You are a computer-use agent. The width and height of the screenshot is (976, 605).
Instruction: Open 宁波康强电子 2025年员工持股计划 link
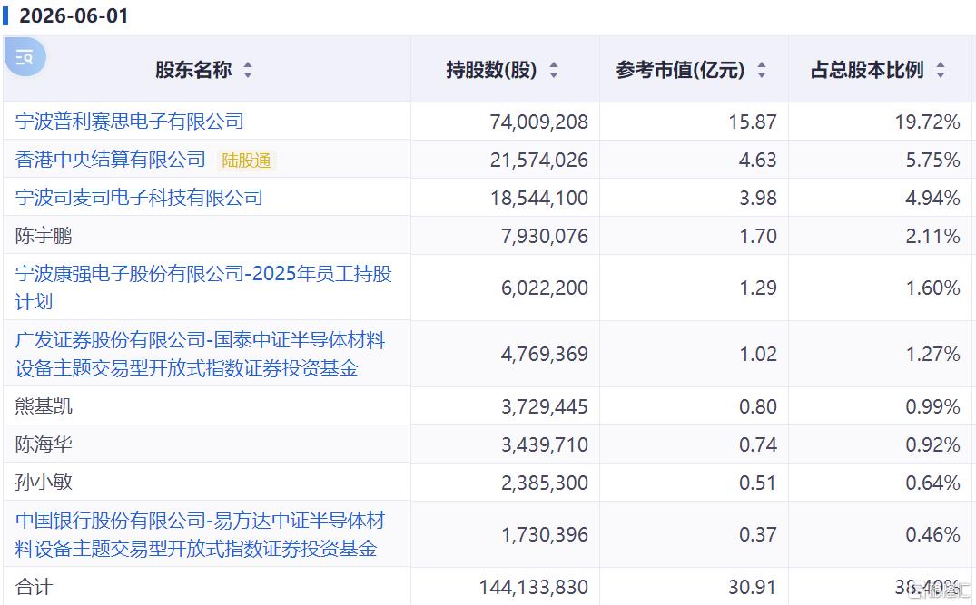point(203,288)
